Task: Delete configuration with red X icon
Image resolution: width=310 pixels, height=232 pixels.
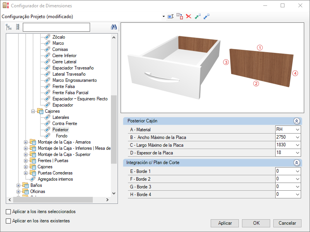Action: pos(189,16)
